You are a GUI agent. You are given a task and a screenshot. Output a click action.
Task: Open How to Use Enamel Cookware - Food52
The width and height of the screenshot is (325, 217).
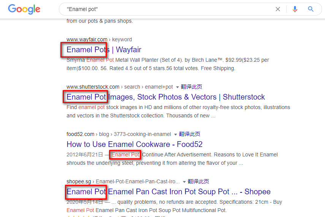click(134, 144)
